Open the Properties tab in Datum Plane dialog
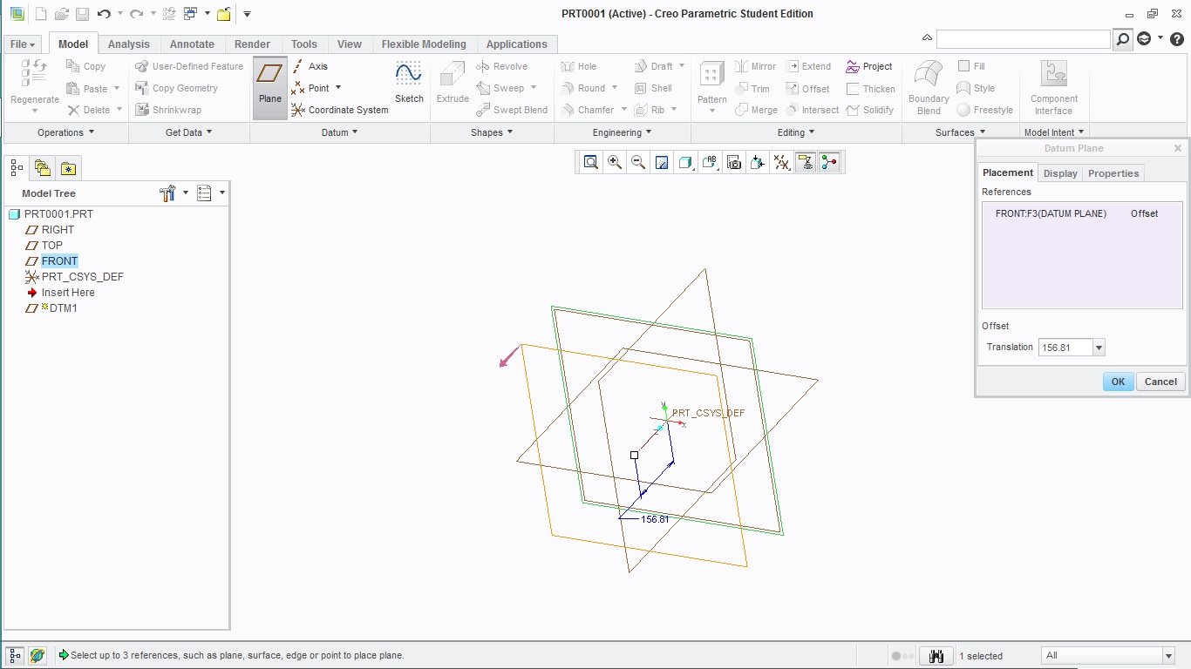The width and height of the screenshot is (1191, 669). coord(1113,173)
